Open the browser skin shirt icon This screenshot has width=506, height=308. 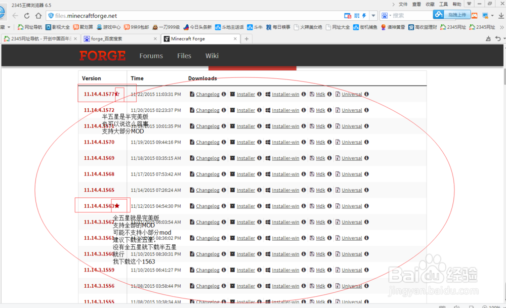coord(469,4)
